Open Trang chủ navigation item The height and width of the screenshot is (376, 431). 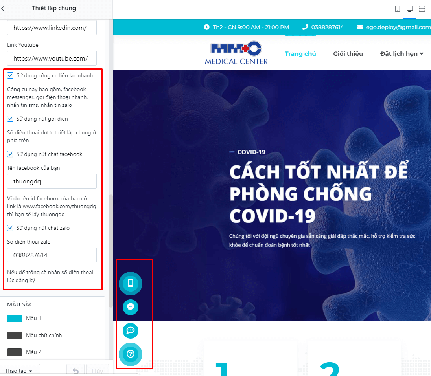click(300, 54)
